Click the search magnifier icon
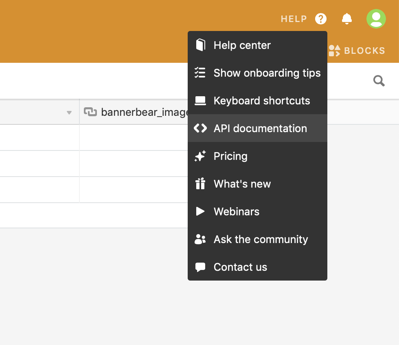 [379, 81]
